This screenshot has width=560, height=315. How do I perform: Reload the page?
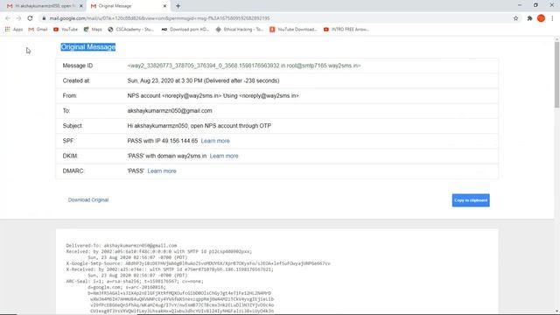[30, 18]
